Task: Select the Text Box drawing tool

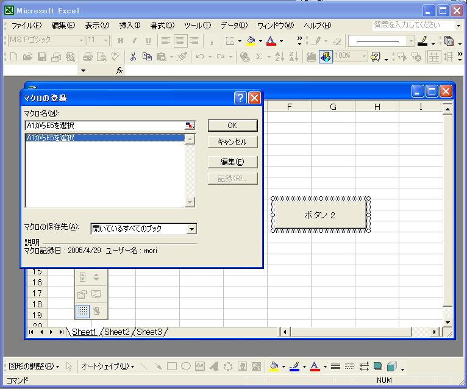Action: 200,366
